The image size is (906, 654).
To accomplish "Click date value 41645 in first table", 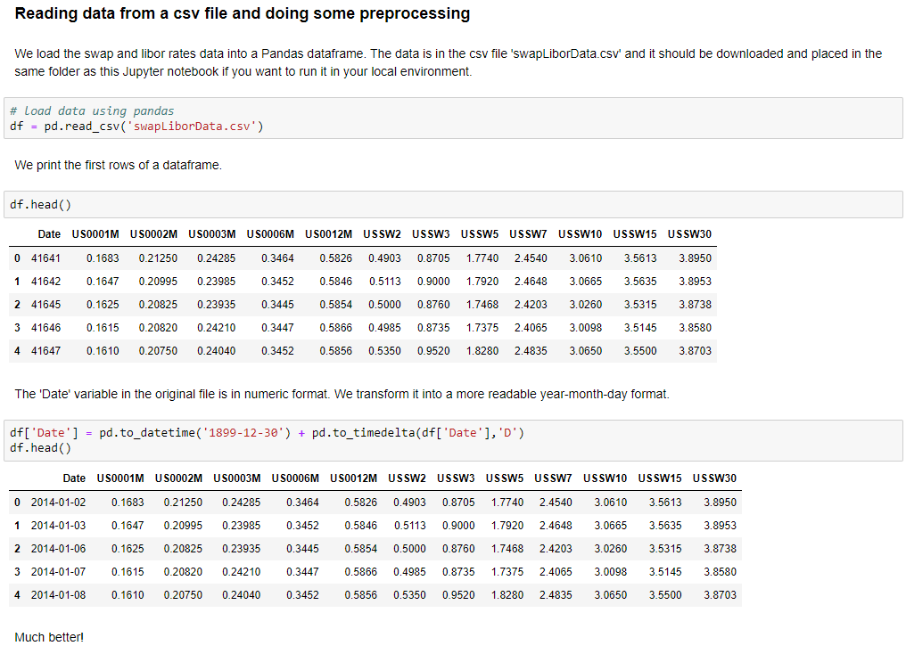I will [45, 305].
